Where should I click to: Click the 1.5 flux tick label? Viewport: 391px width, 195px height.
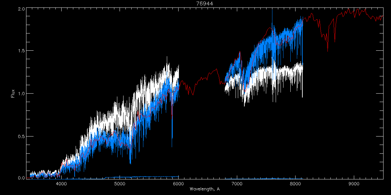[21, 51]
